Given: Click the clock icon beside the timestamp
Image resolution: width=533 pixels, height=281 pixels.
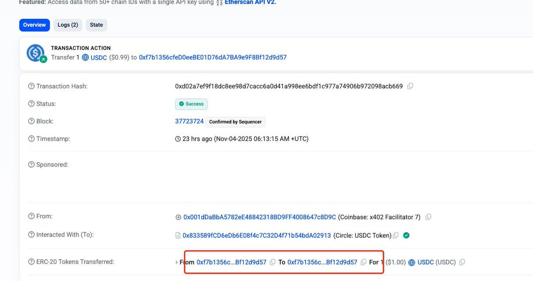Looking at the screenshot, I should click(x=178, y=139).
